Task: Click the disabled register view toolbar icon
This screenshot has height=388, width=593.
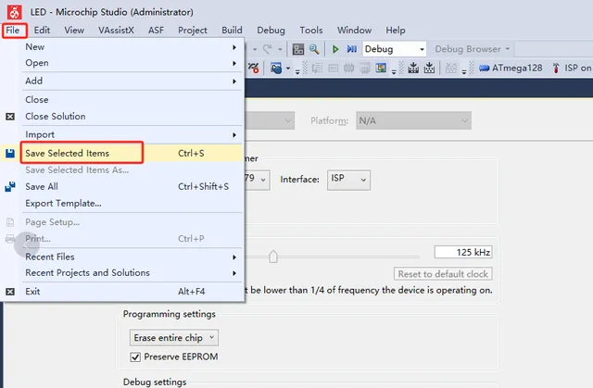Action: [x=334, y=68]
